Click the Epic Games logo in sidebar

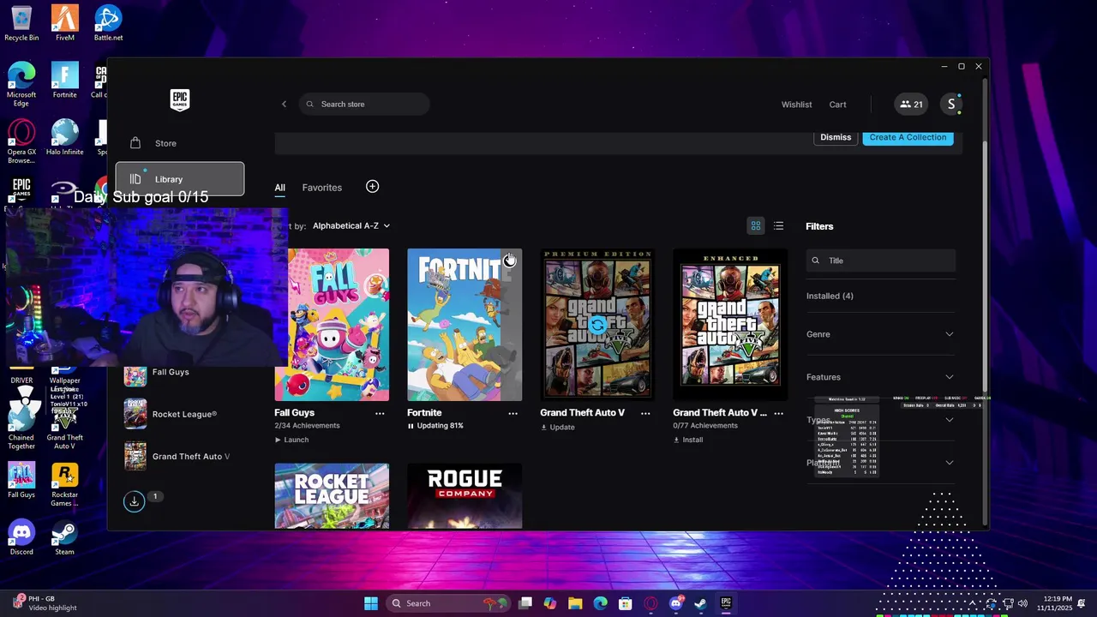click(179, 100)
